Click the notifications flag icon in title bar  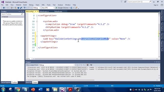coord(121,2)
